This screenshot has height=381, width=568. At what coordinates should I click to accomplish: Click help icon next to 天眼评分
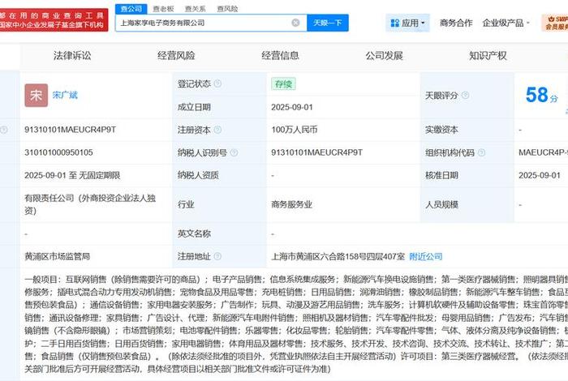pos(466,95)
